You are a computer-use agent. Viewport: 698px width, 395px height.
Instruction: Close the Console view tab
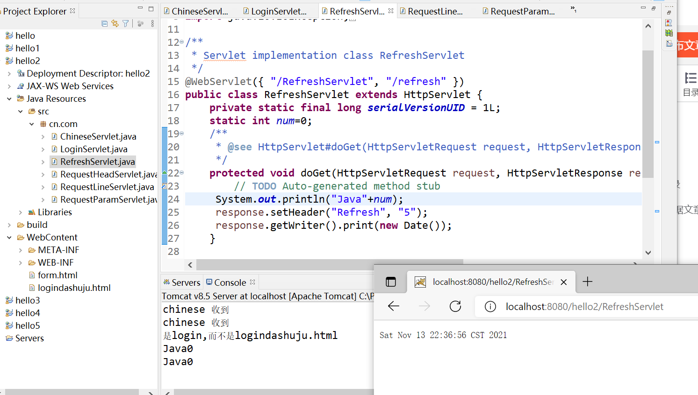tap(252, 282)
